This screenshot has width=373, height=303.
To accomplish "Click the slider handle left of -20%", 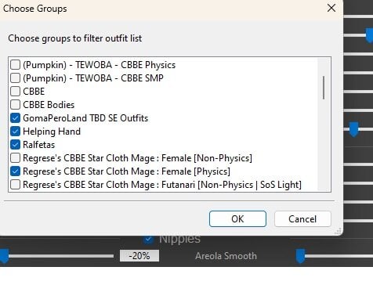I will tap(4, 256).
